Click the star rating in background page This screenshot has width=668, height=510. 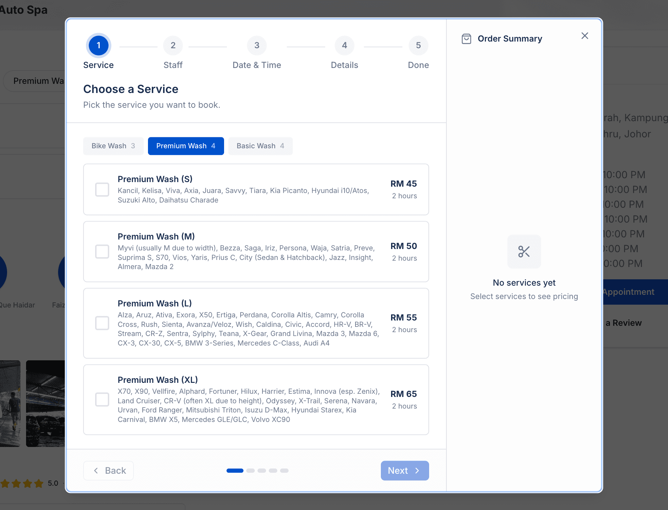(x=22, y=483)
